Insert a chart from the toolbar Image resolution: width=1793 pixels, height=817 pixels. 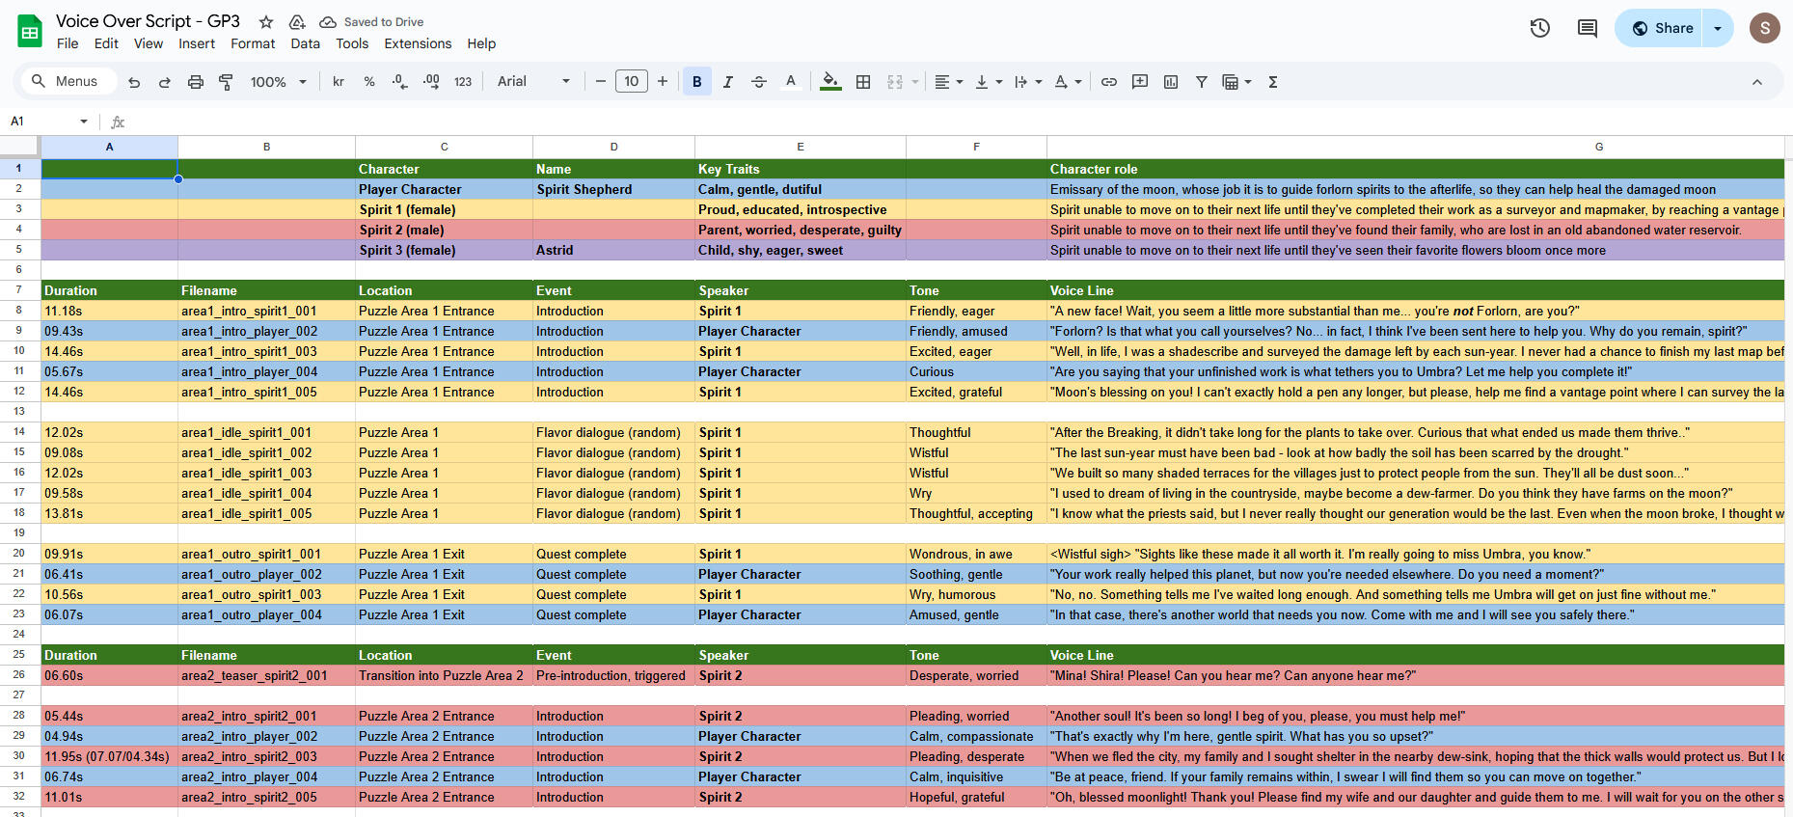point(1171,82)
